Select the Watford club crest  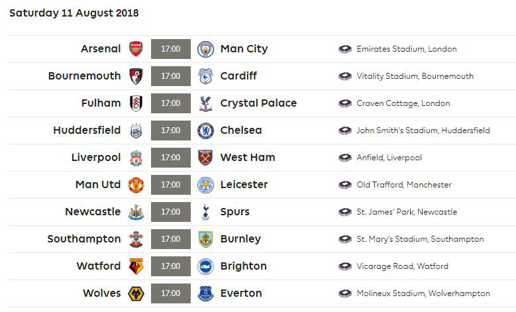click(x=136, y=266)
